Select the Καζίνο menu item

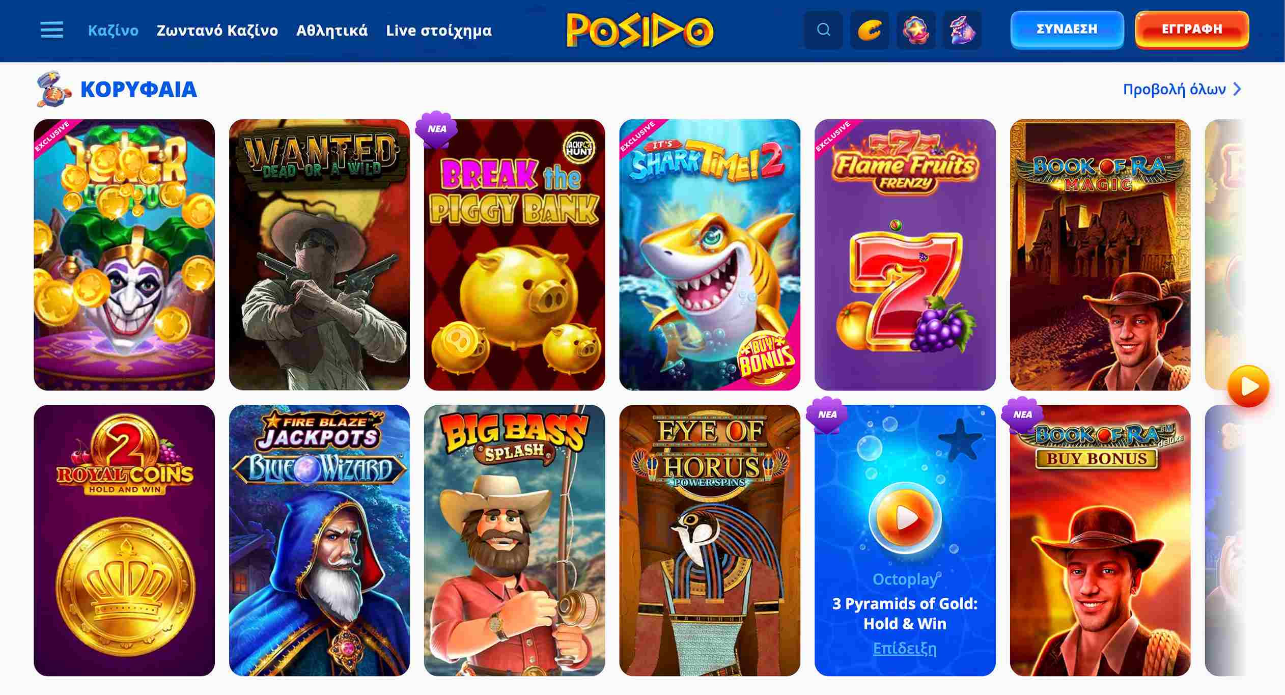tap(113, 31)
